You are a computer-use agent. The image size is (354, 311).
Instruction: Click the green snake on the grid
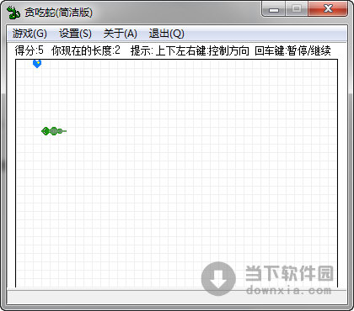click(54, 131)
